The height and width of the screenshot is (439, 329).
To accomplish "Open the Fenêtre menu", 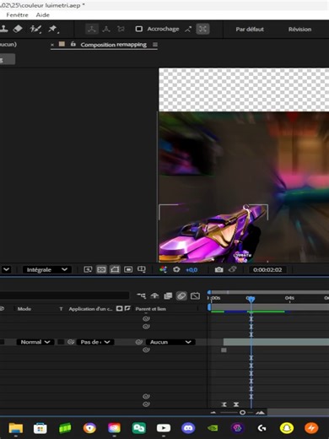I will (x=17, y=15).
